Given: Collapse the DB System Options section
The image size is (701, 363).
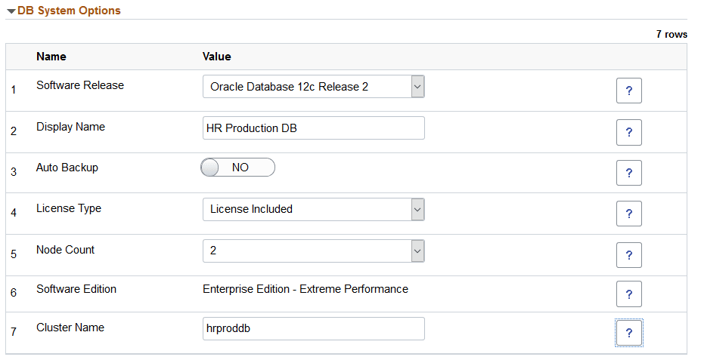Looking at the screenshot, I should [x=11, y=11].
